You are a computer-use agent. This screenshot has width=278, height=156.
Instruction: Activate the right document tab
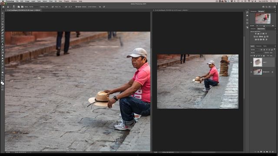pyautogui.click(x=172, y=10)
